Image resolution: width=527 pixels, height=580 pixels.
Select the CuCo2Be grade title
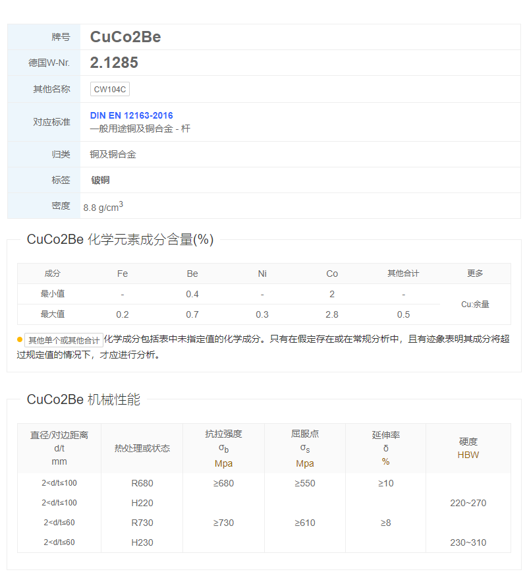pos(125,37)
